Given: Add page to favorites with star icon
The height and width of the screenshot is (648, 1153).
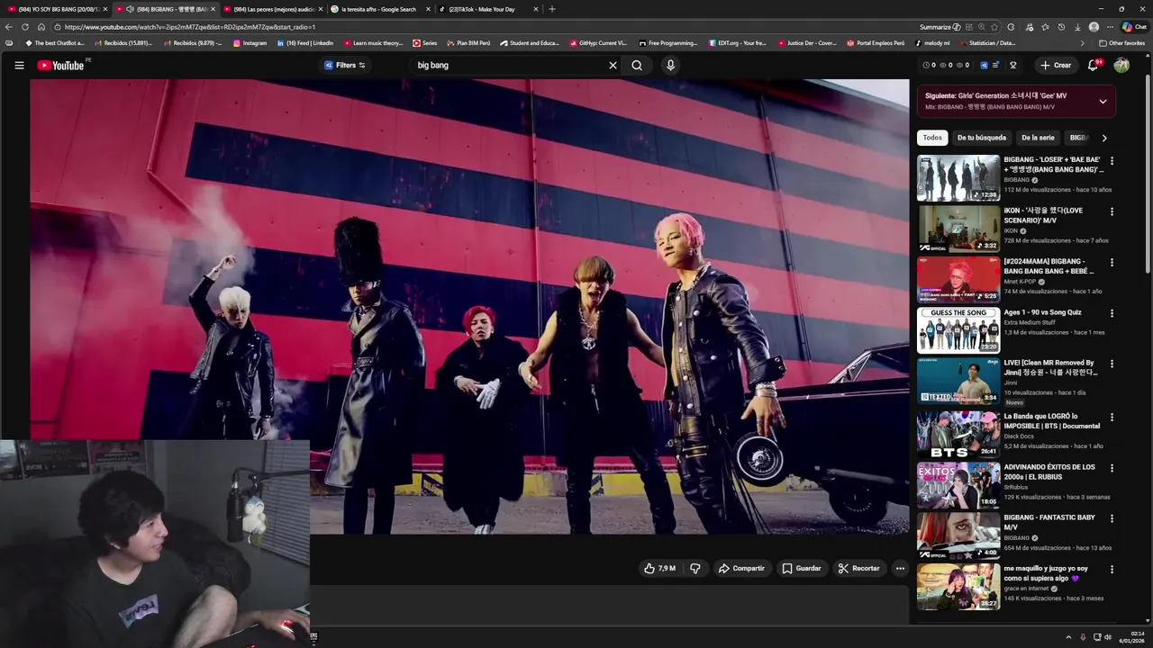Looking at the screenshot, I should (994, 27).
